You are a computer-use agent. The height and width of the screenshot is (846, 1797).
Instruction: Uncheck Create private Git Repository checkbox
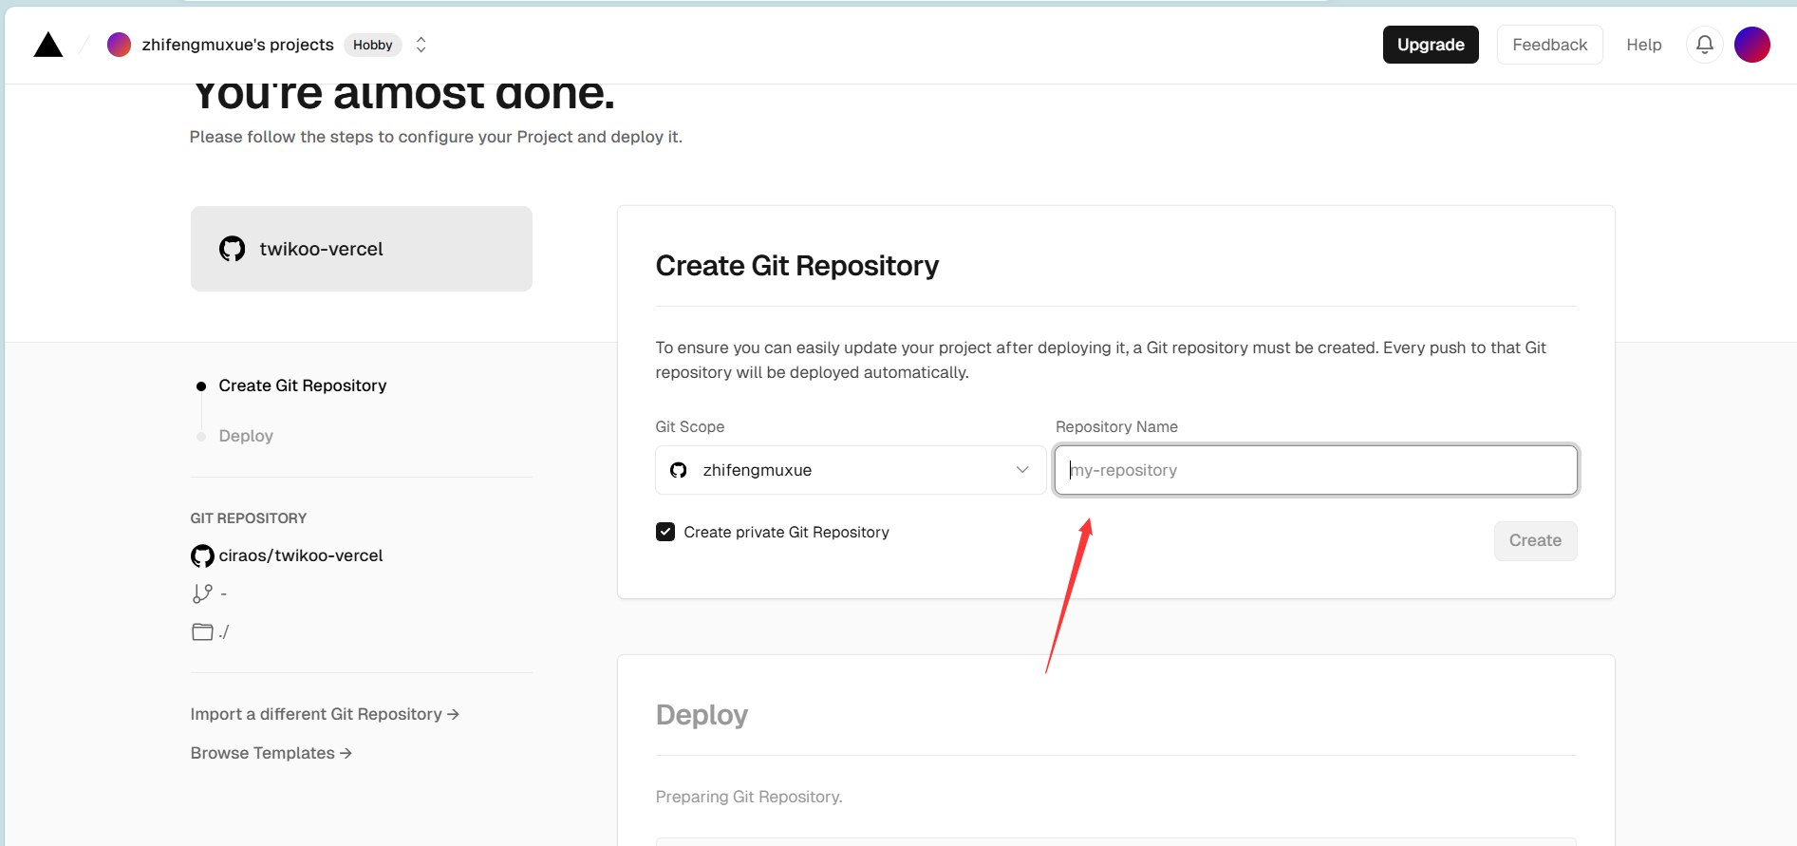(x=665, y=532)
